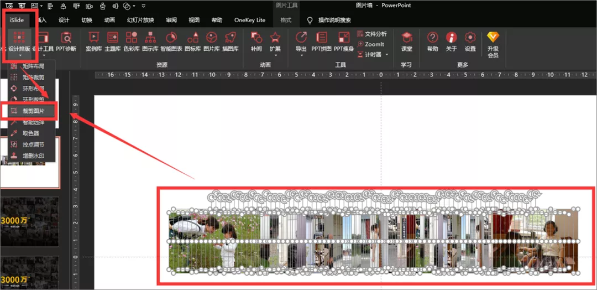The height and width of the screenshot is (290, 597).
Task: Start the ZoomIt tool
Action: point(371,44)
